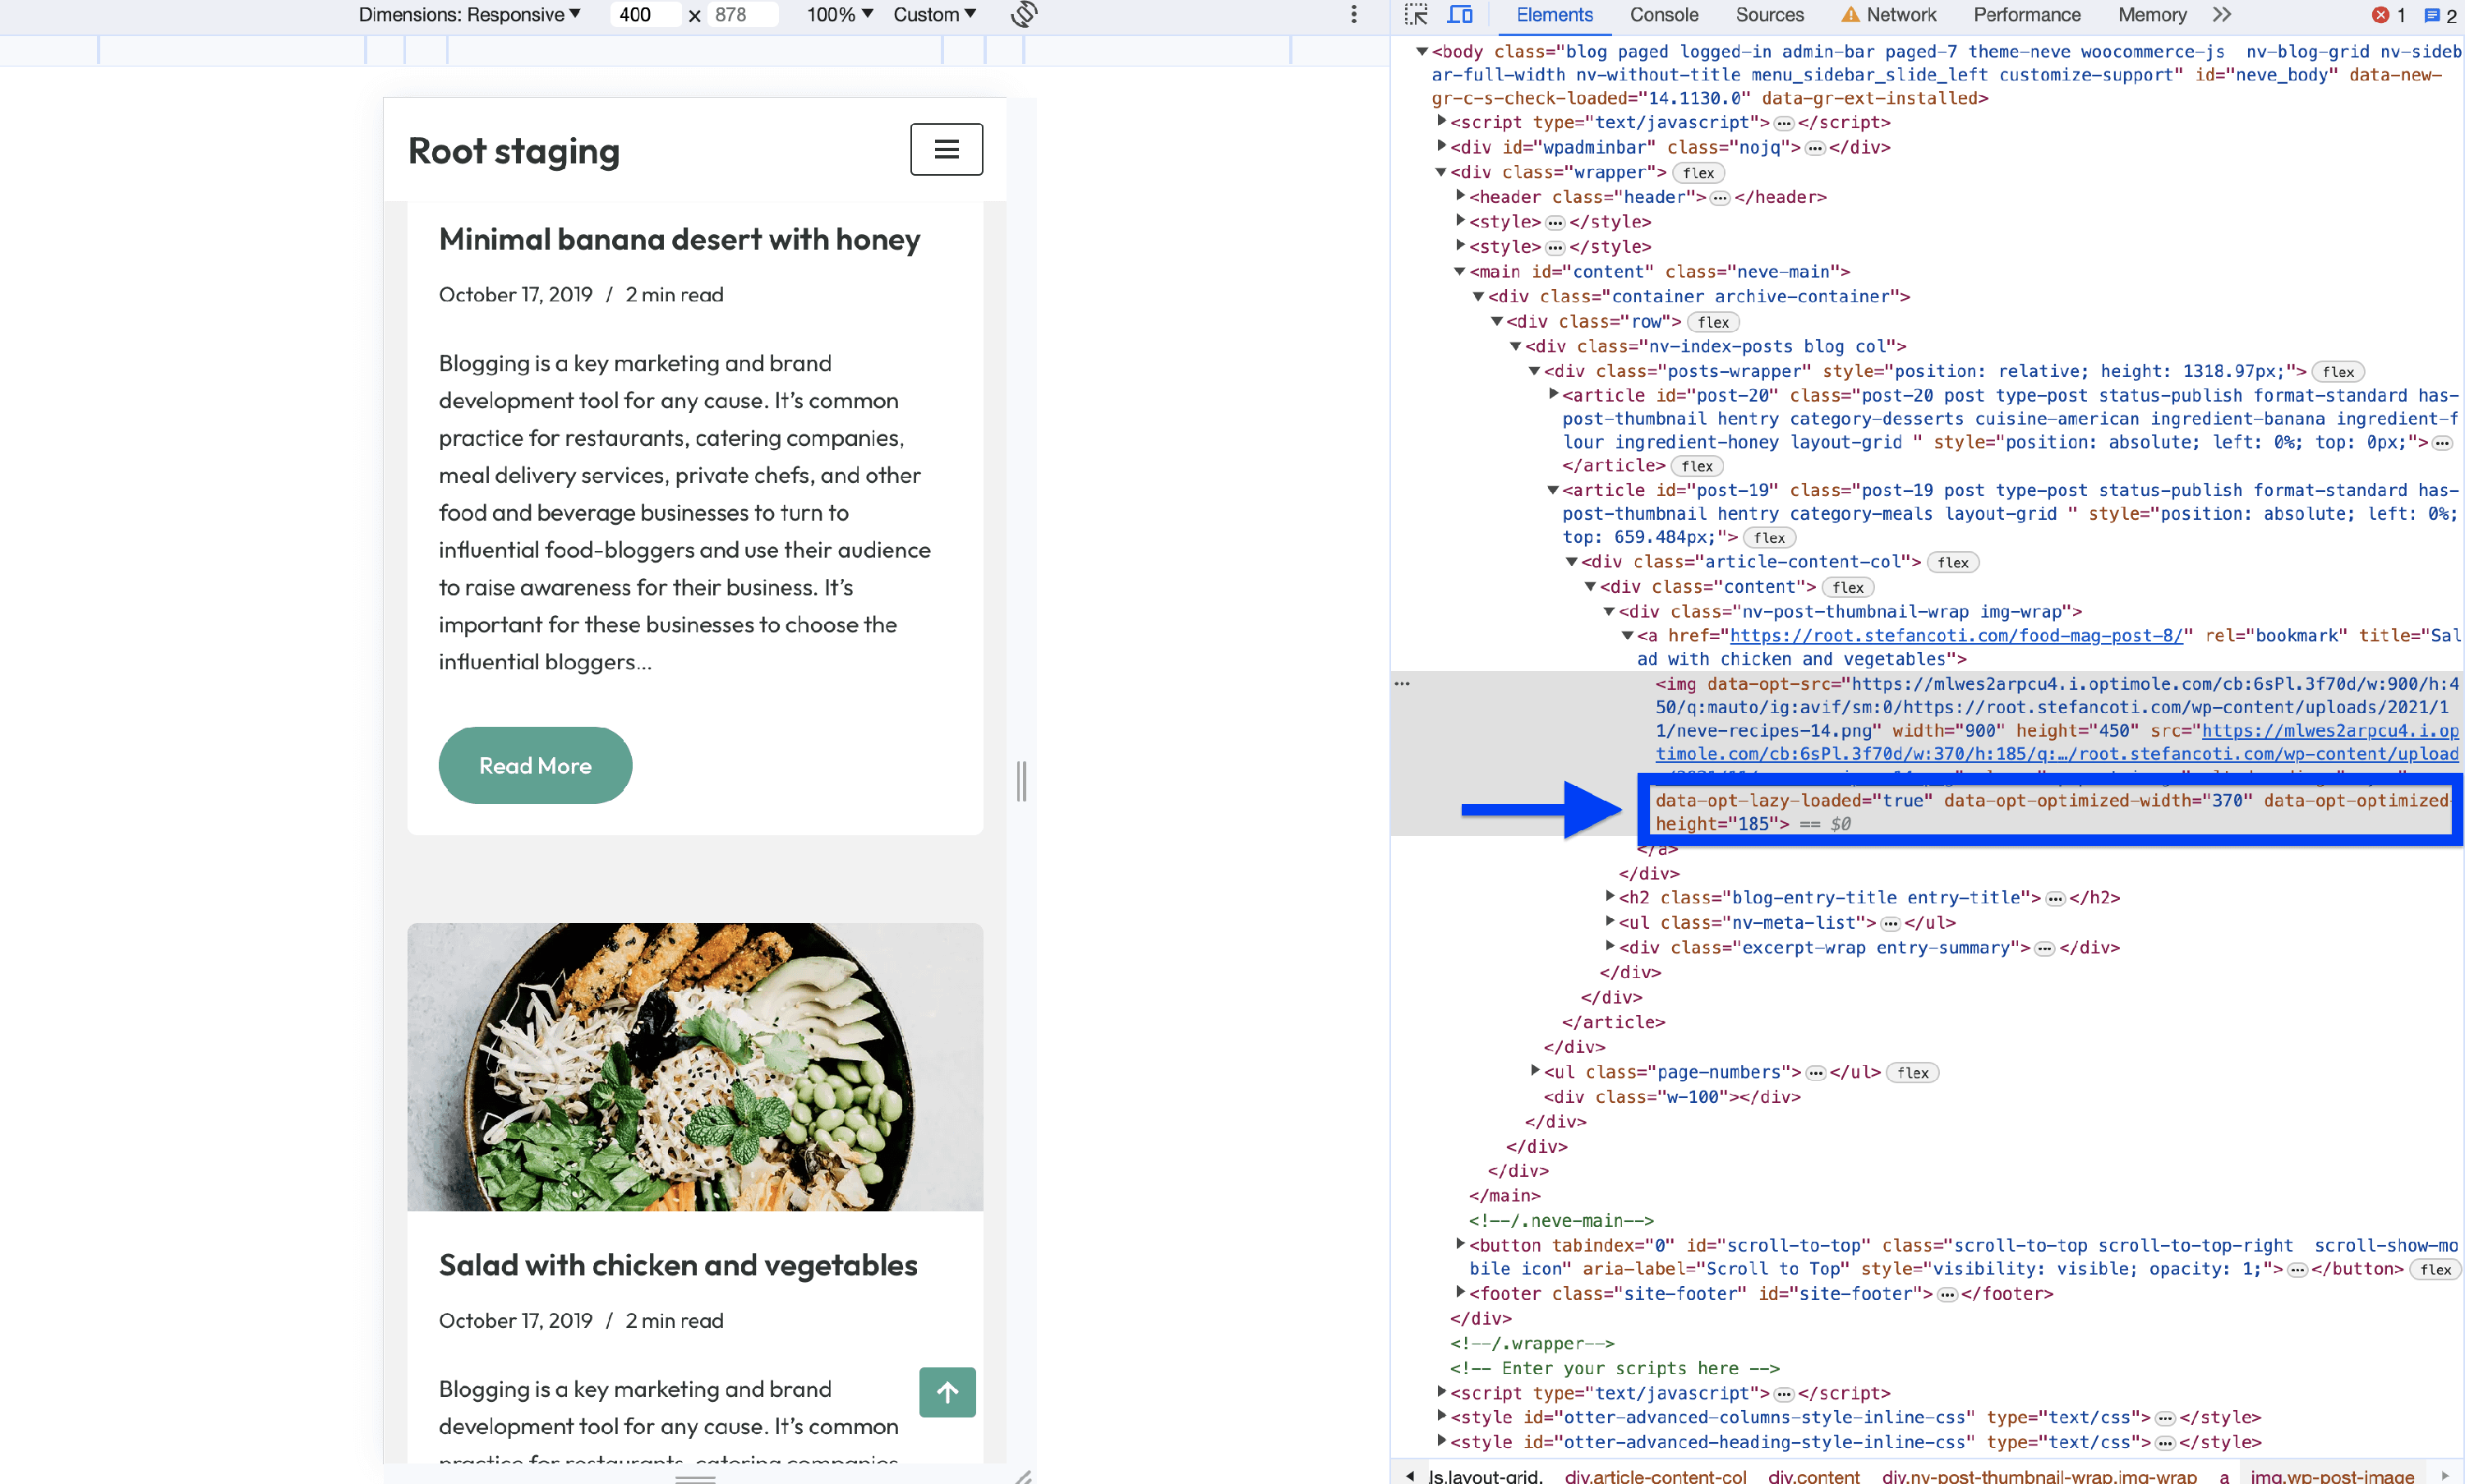Toggle the device toolbar icon
This screenshot has height=1484, width=2465.
(x=1459, y=14)
